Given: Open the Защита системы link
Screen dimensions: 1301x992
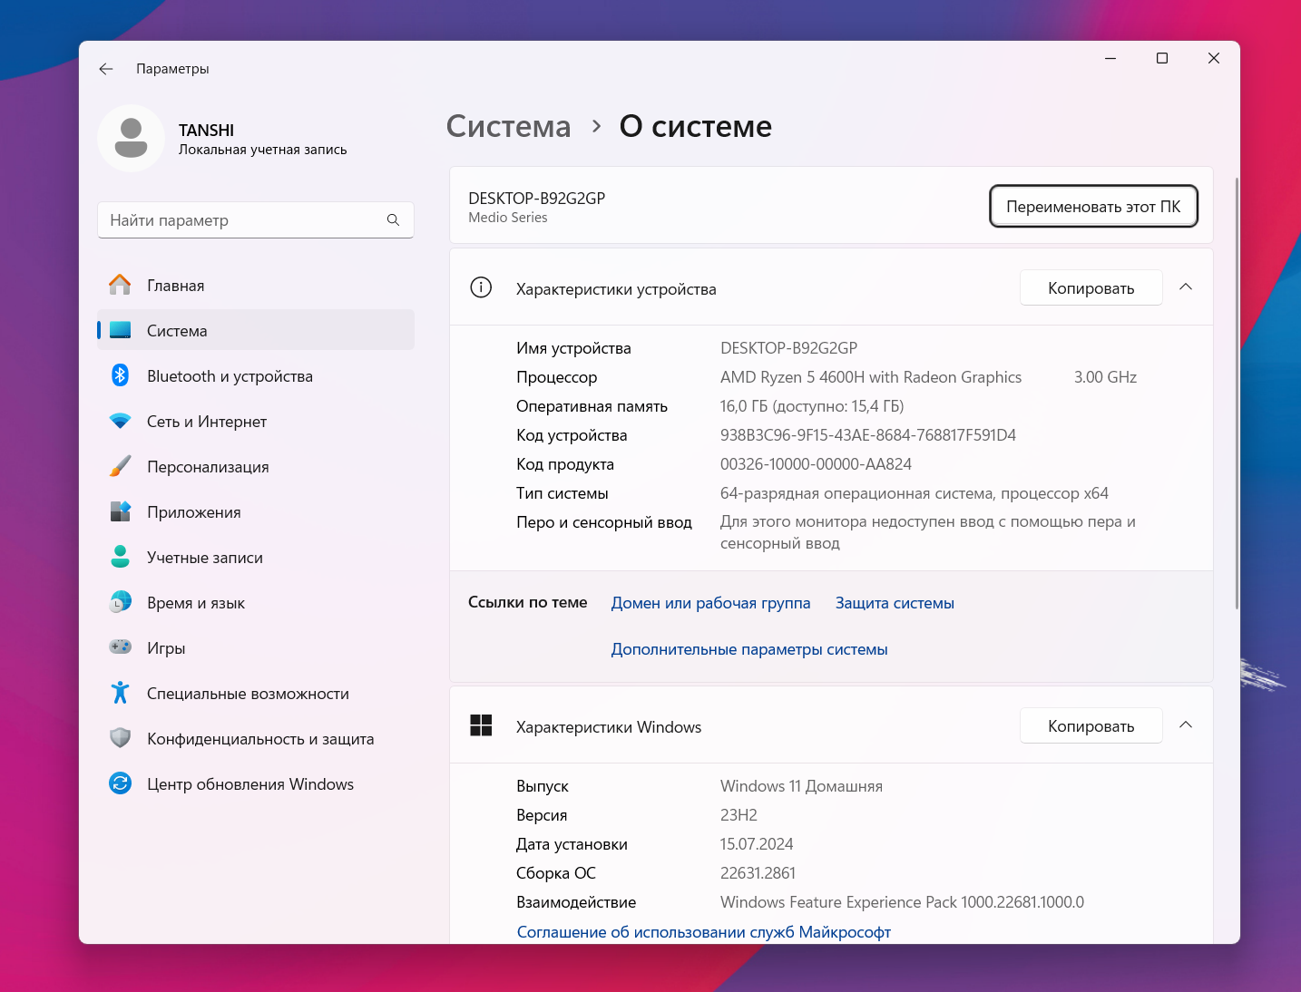Looking at the screenshot, I should (895, 603).
